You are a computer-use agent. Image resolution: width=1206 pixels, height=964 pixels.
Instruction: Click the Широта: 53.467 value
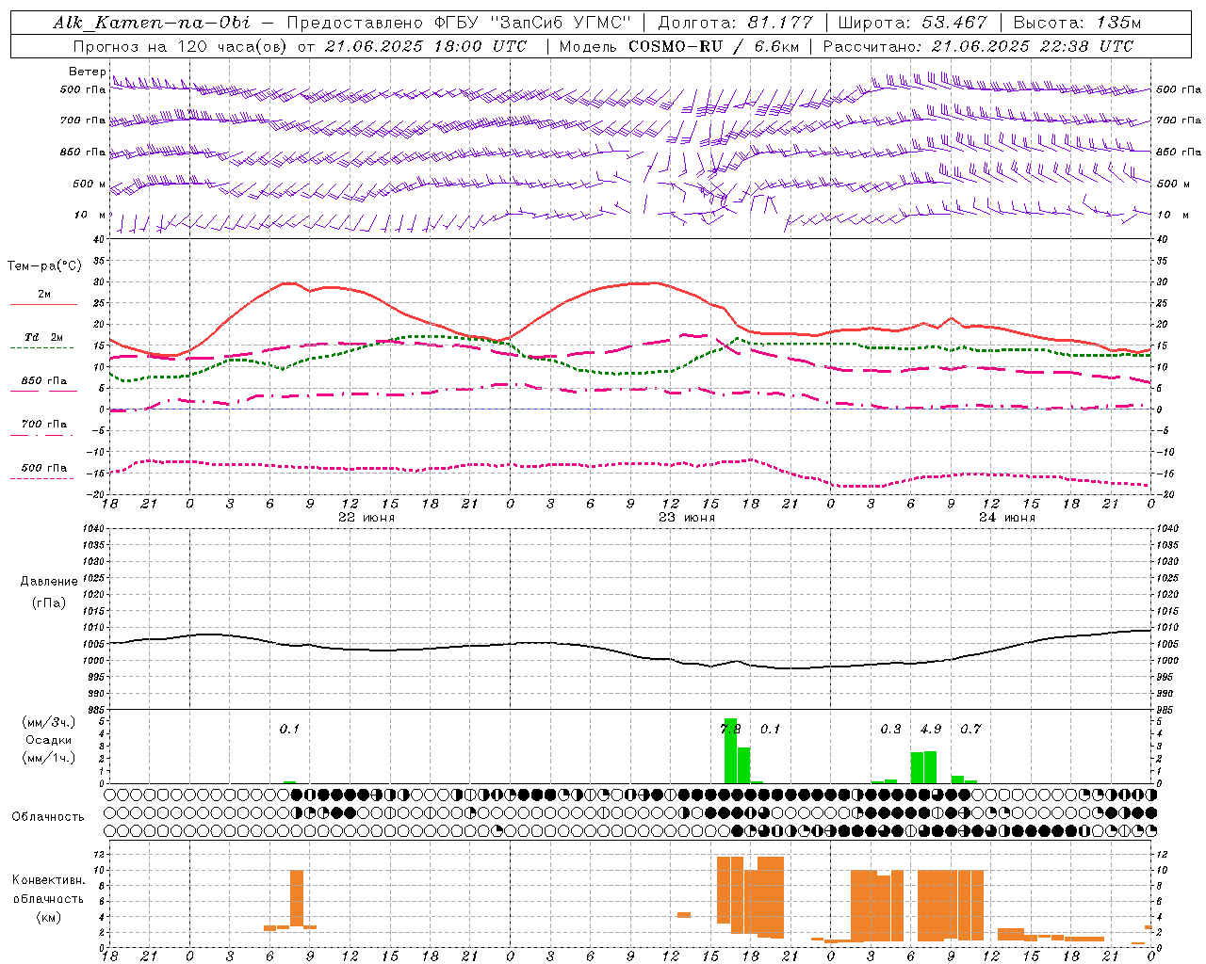pos(912,23)
